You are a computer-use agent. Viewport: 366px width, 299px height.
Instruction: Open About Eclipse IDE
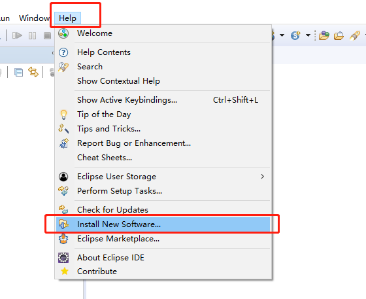pyautogui.click(x=163, y=258)
